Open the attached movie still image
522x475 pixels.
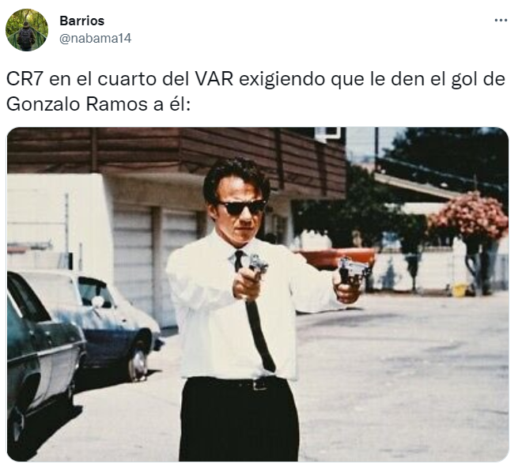click(x=258, y=294)
